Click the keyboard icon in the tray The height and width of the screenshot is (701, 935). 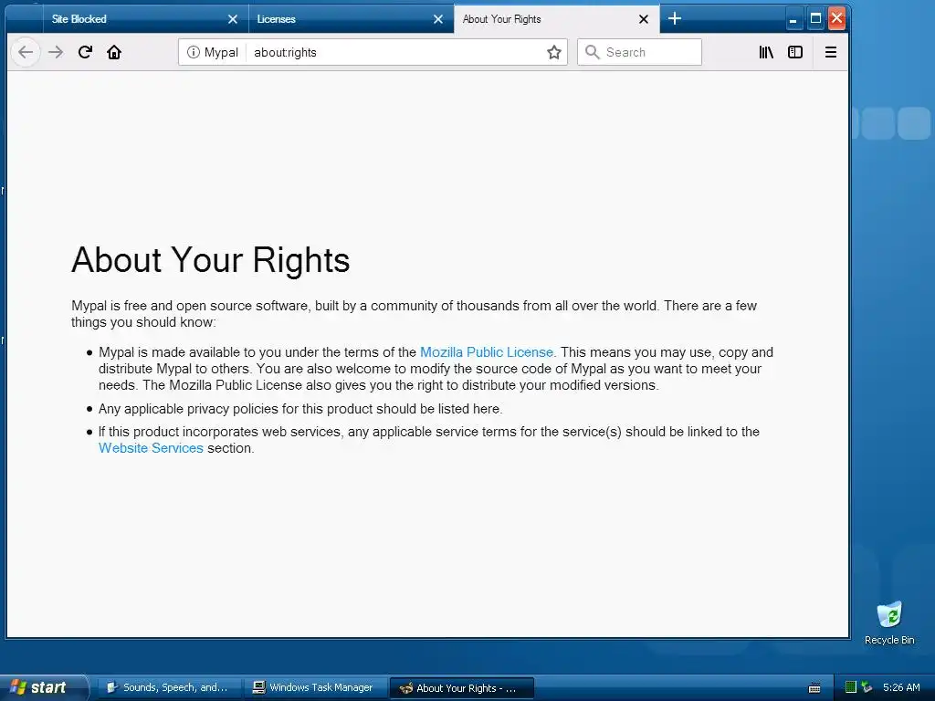(814, 688)
